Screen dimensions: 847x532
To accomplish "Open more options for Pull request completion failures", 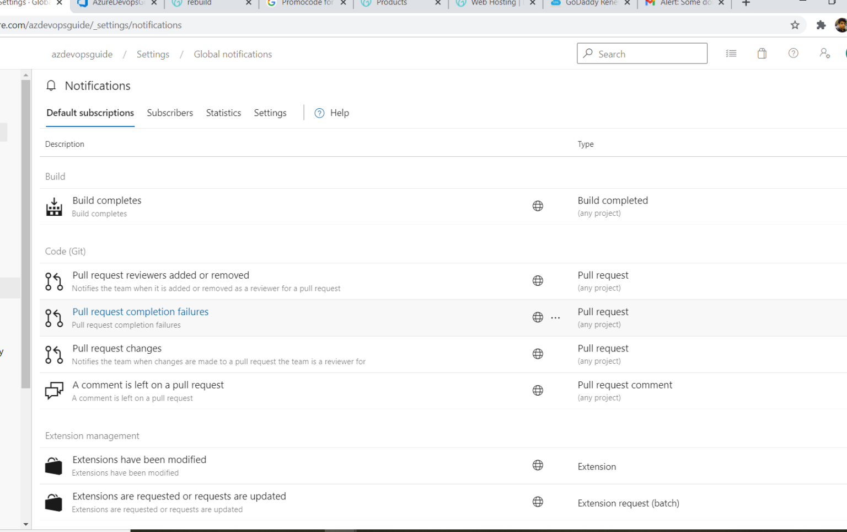I will pyautogui.click(x=555, y=318).
